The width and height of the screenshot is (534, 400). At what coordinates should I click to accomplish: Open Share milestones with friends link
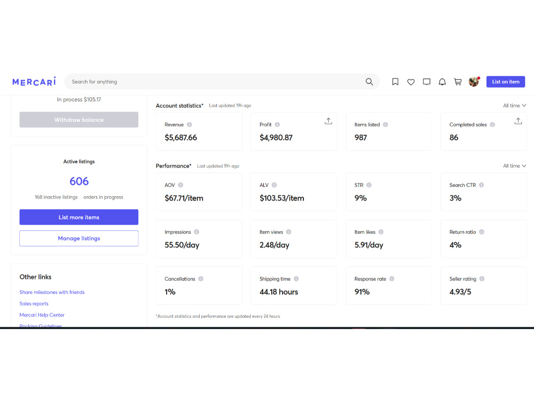[52, 292]
